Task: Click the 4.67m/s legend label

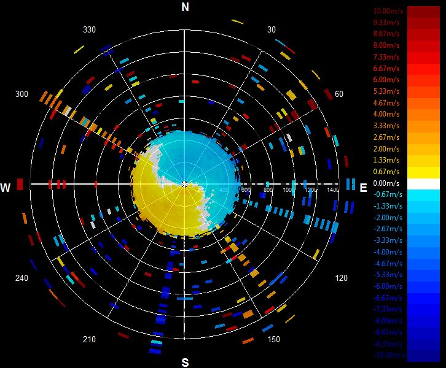Action: tap(386, 103)
